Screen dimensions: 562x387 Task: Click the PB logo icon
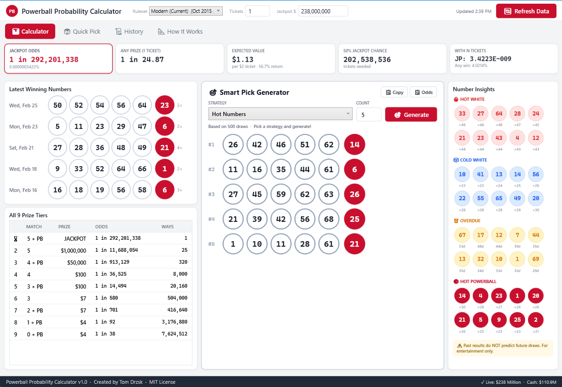[12, 12]
